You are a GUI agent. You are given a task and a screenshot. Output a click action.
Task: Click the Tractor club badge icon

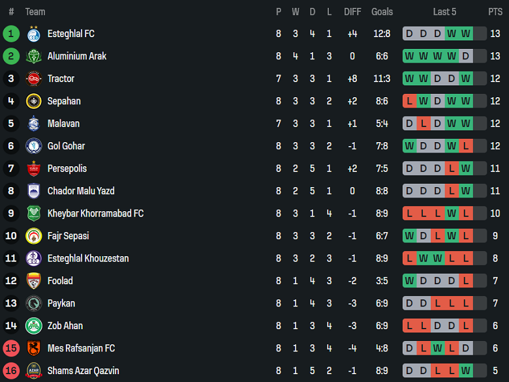[33, 79]
